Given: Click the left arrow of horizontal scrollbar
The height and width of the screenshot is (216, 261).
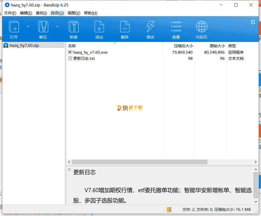Looking at the screenshot, I should click(x=69, y=162).
